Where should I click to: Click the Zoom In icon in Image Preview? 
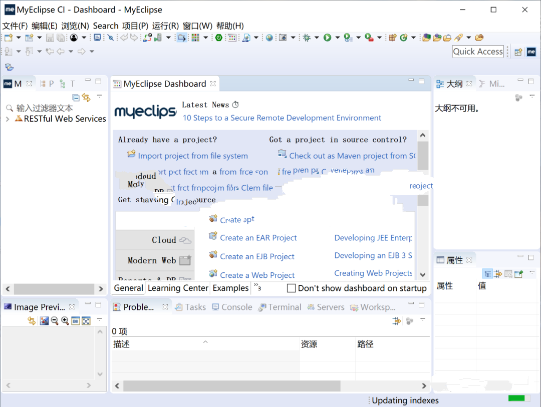tap(65, 321)
